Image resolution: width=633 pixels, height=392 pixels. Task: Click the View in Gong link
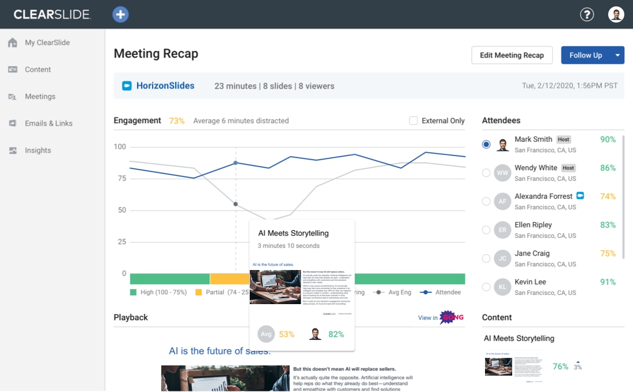tap(440, 317)
